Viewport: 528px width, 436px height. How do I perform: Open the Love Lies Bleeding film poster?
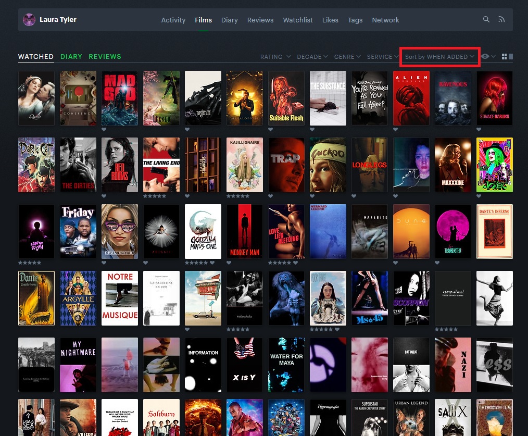click(286, 231)
